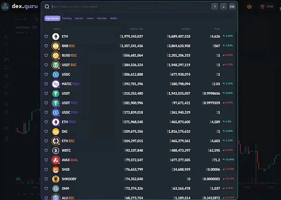Viewport: 281px width, 200px height.
Task: Click the USDC token logo
Action: 56,74
